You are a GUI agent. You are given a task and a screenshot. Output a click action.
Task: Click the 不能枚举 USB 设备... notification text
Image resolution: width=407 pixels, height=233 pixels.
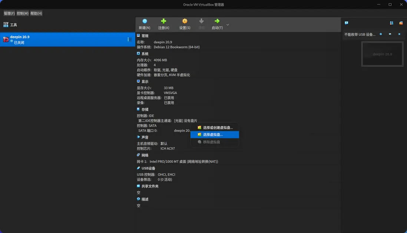point(360,34)
